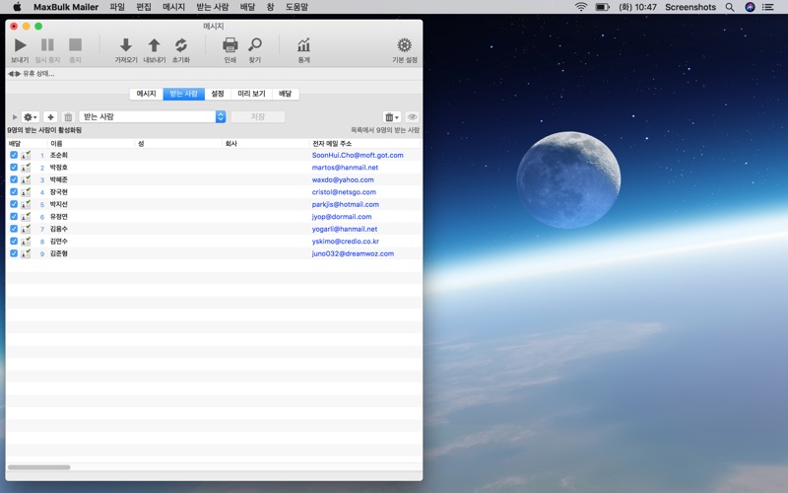Click the horizontal scrollbar at the bottom

tap(39, 467)
